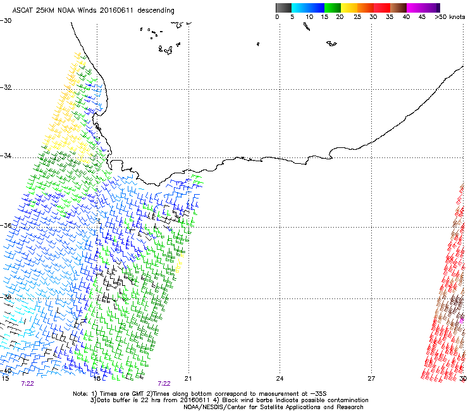The height and width of the screenshot is (411, 468).
Task: Click the longitude axis label "27"
Action: point(371,379)
